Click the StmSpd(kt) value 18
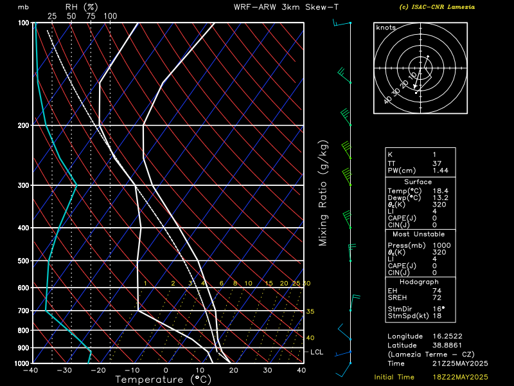Image resolution: width=514 pixels, height=386 pixels. pos(437,316)
